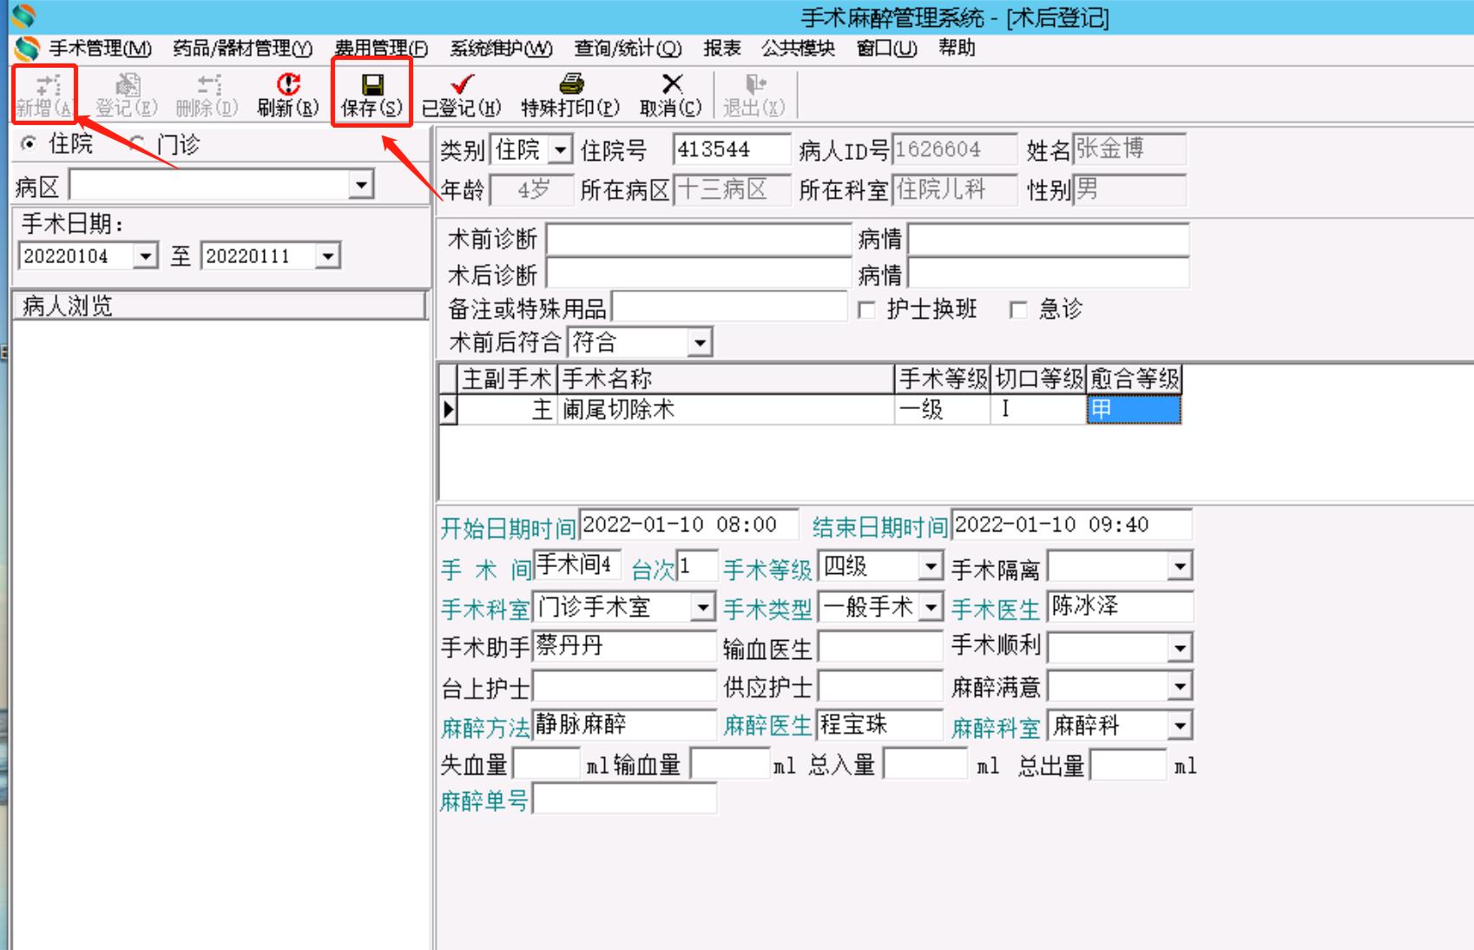Open the 窗口(U) menu
The height and width of the screenshot is (950, 1474).
[x=886, y=49]
